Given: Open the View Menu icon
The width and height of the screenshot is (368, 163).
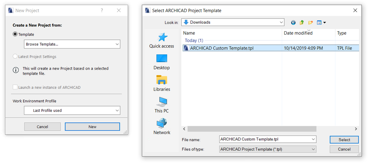Looking at the screenshot, I should (321, 22).
